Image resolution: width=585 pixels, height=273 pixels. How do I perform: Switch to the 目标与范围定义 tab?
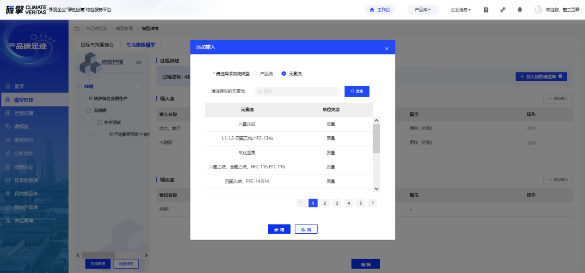97,45
